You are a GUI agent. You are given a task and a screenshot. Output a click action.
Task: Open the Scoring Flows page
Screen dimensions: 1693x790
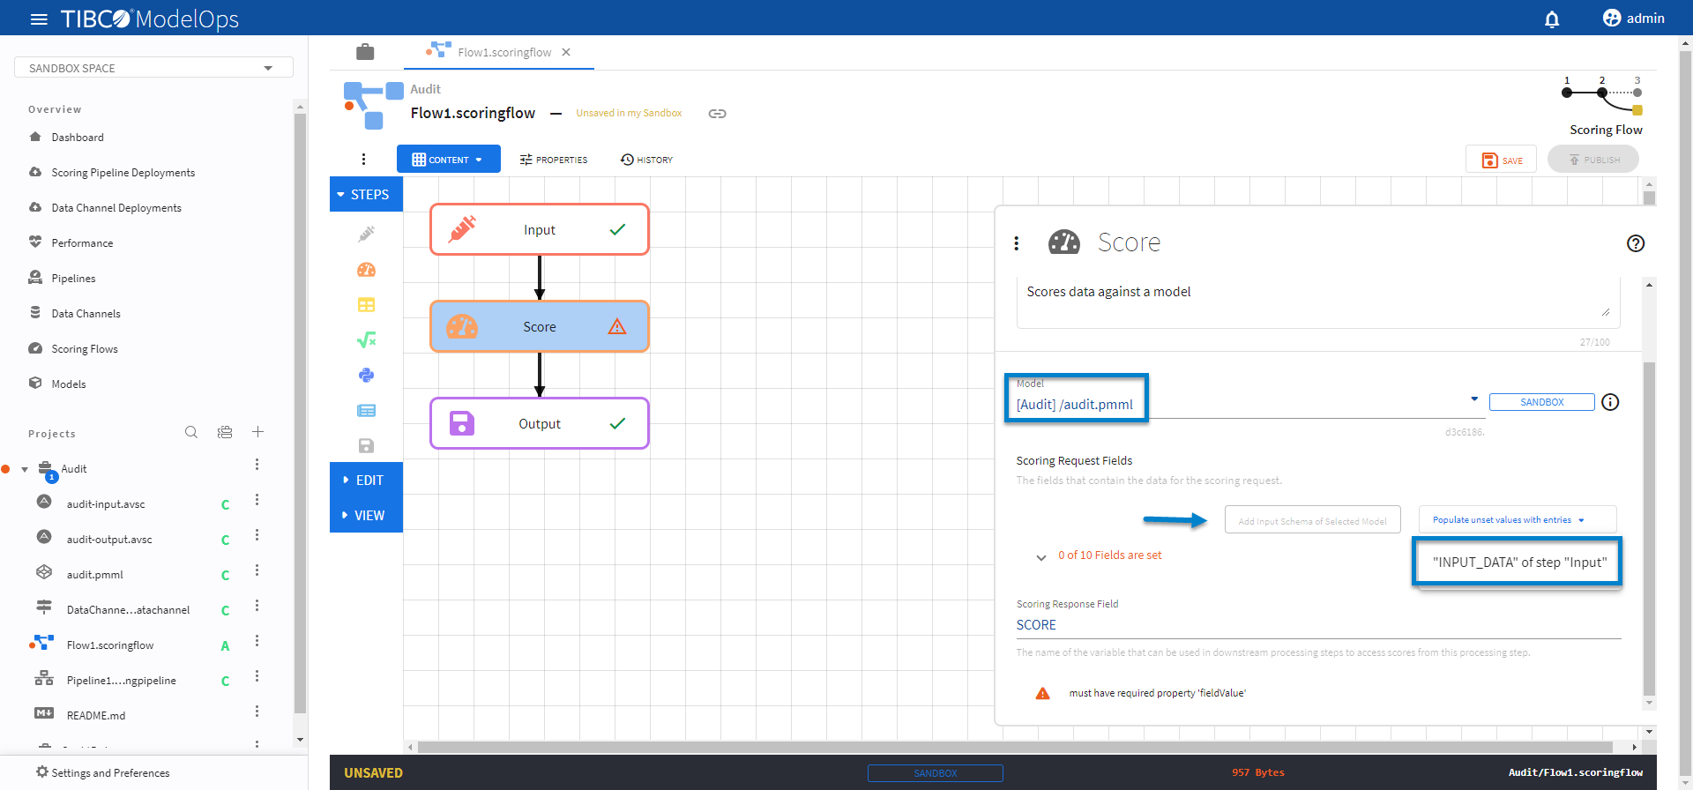(x=85, y=349)
